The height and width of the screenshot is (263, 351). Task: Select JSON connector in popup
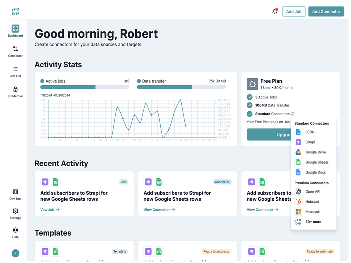coord(313,132)
